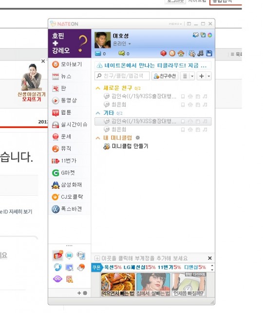Collapse the 새로운 친구 group
The width and height of the screenshot is (263, 313).
pos(98,88)
